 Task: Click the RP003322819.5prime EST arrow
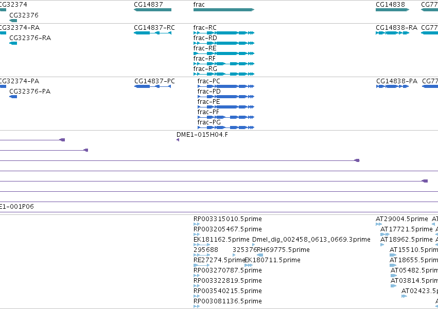[197, 286]
